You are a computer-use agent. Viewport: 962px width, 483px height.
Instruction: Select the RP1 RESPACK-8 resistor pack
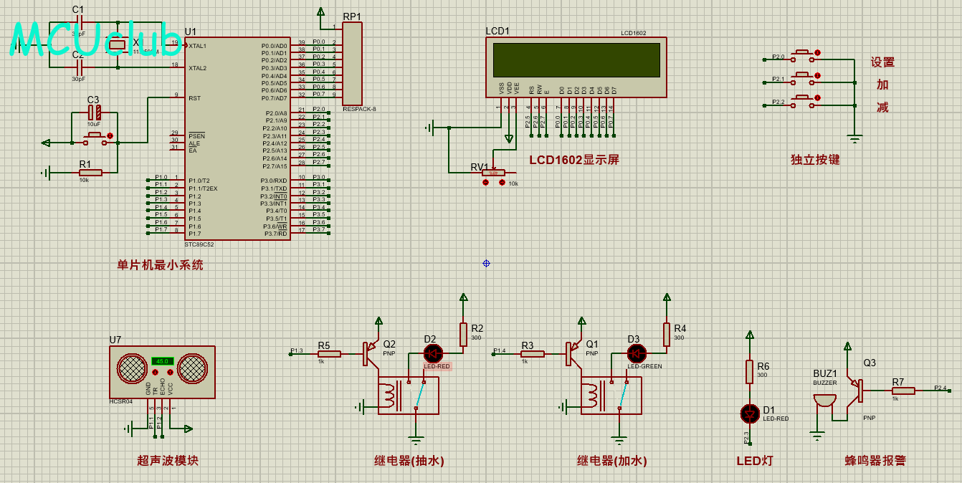click(352, 63)
